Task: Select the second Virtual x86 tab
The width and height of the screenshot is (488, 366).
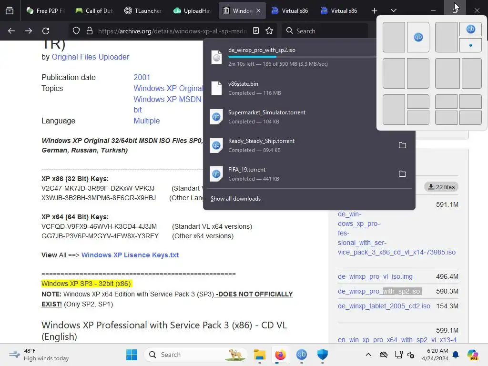Action: (x=339, y=10)
